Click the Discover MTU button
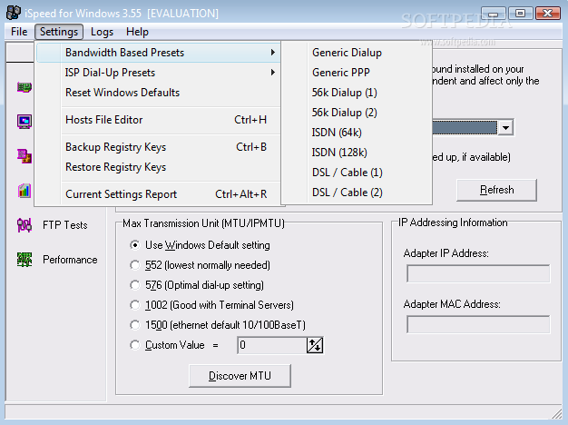The height and width of the screenshot is (425, 568). [240, 376]
